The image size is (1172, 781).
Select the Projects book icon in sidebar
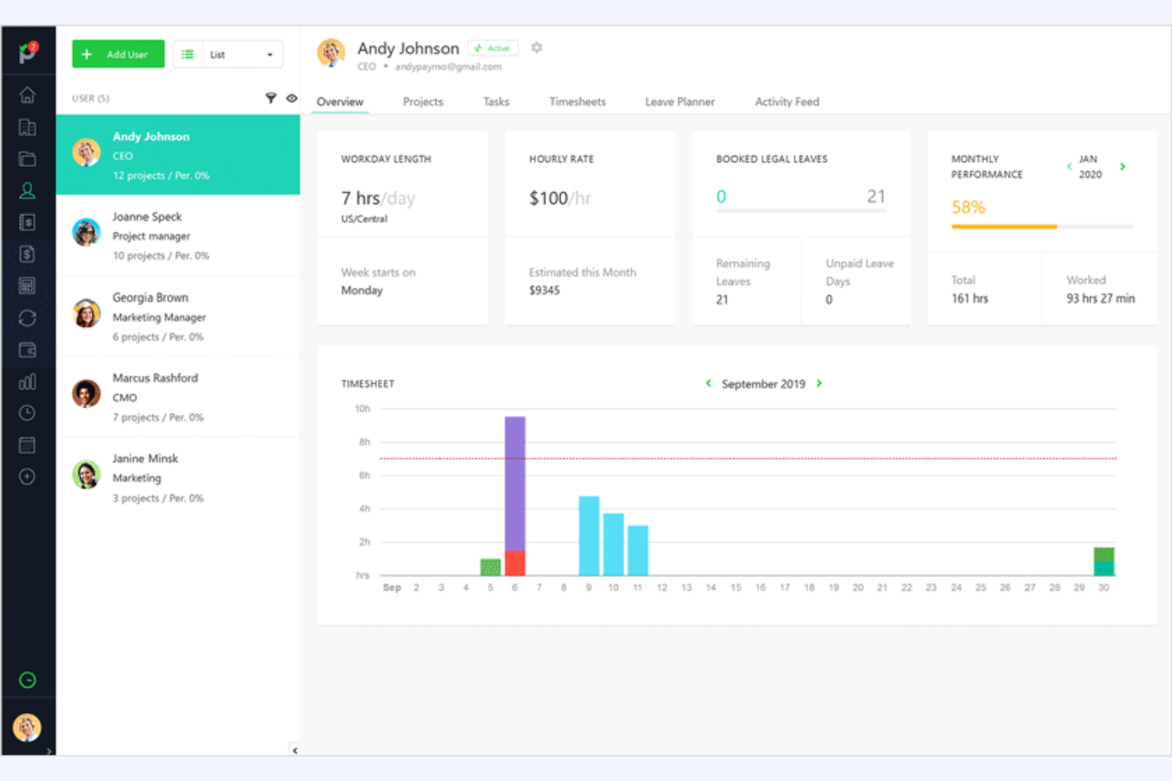[28, 127]
